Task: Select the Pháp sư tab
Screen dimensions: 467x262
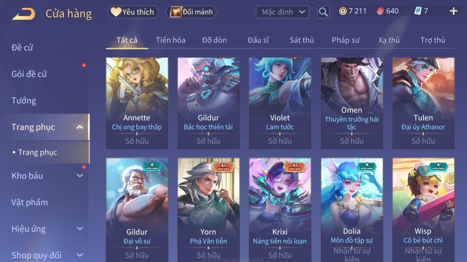Action: point(345,40)
